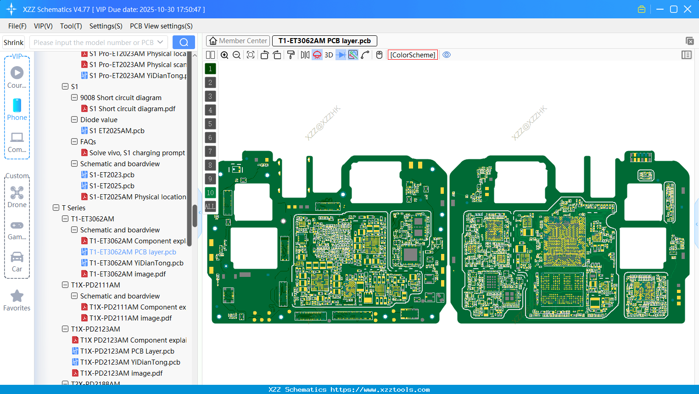
Task: Open the ColorScheme selector
Action: coord(413,55)
